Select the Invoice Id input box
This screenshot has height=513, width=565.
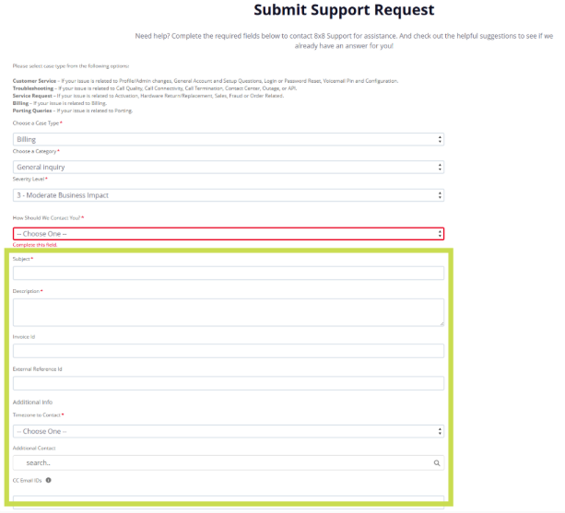click(229, 351)
